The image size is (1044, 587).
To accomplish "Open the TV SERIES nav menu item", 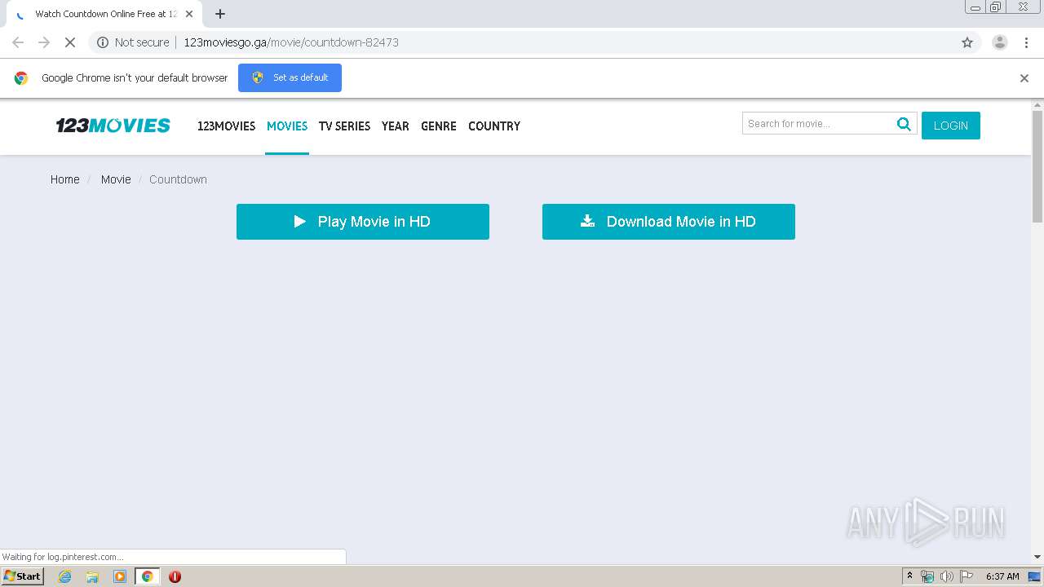I will (x=344, y=126).
